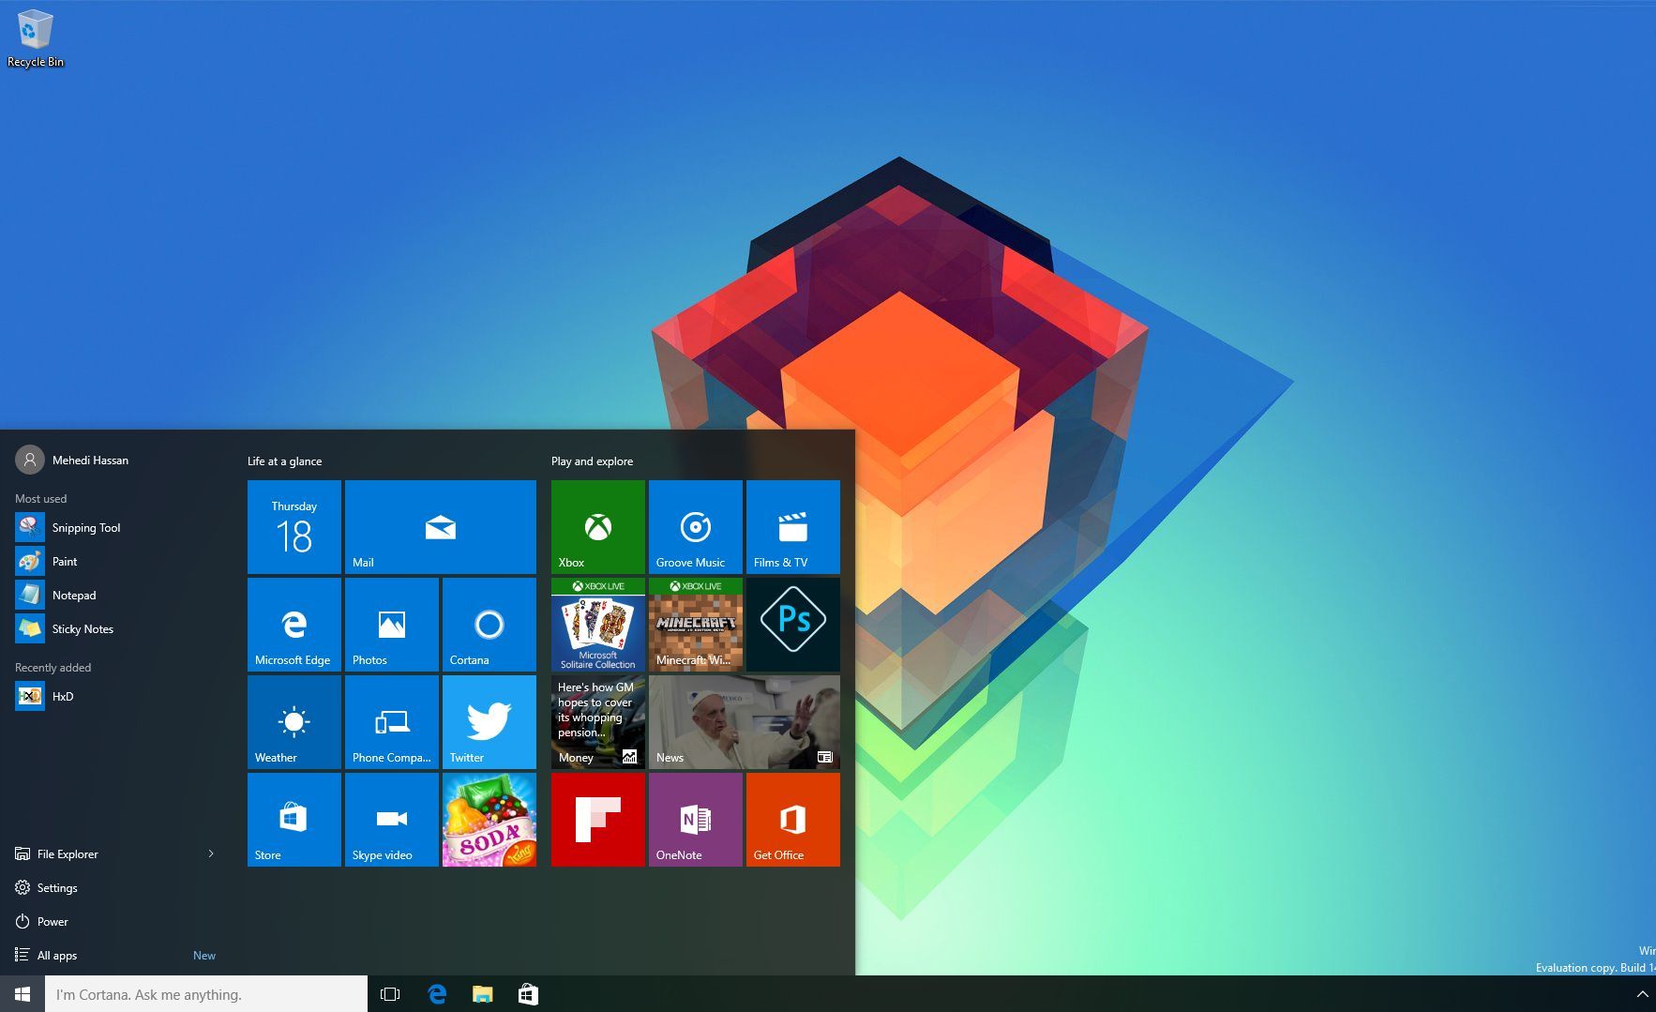Expand the File Explorer submenu arrow

pos(211,853)
